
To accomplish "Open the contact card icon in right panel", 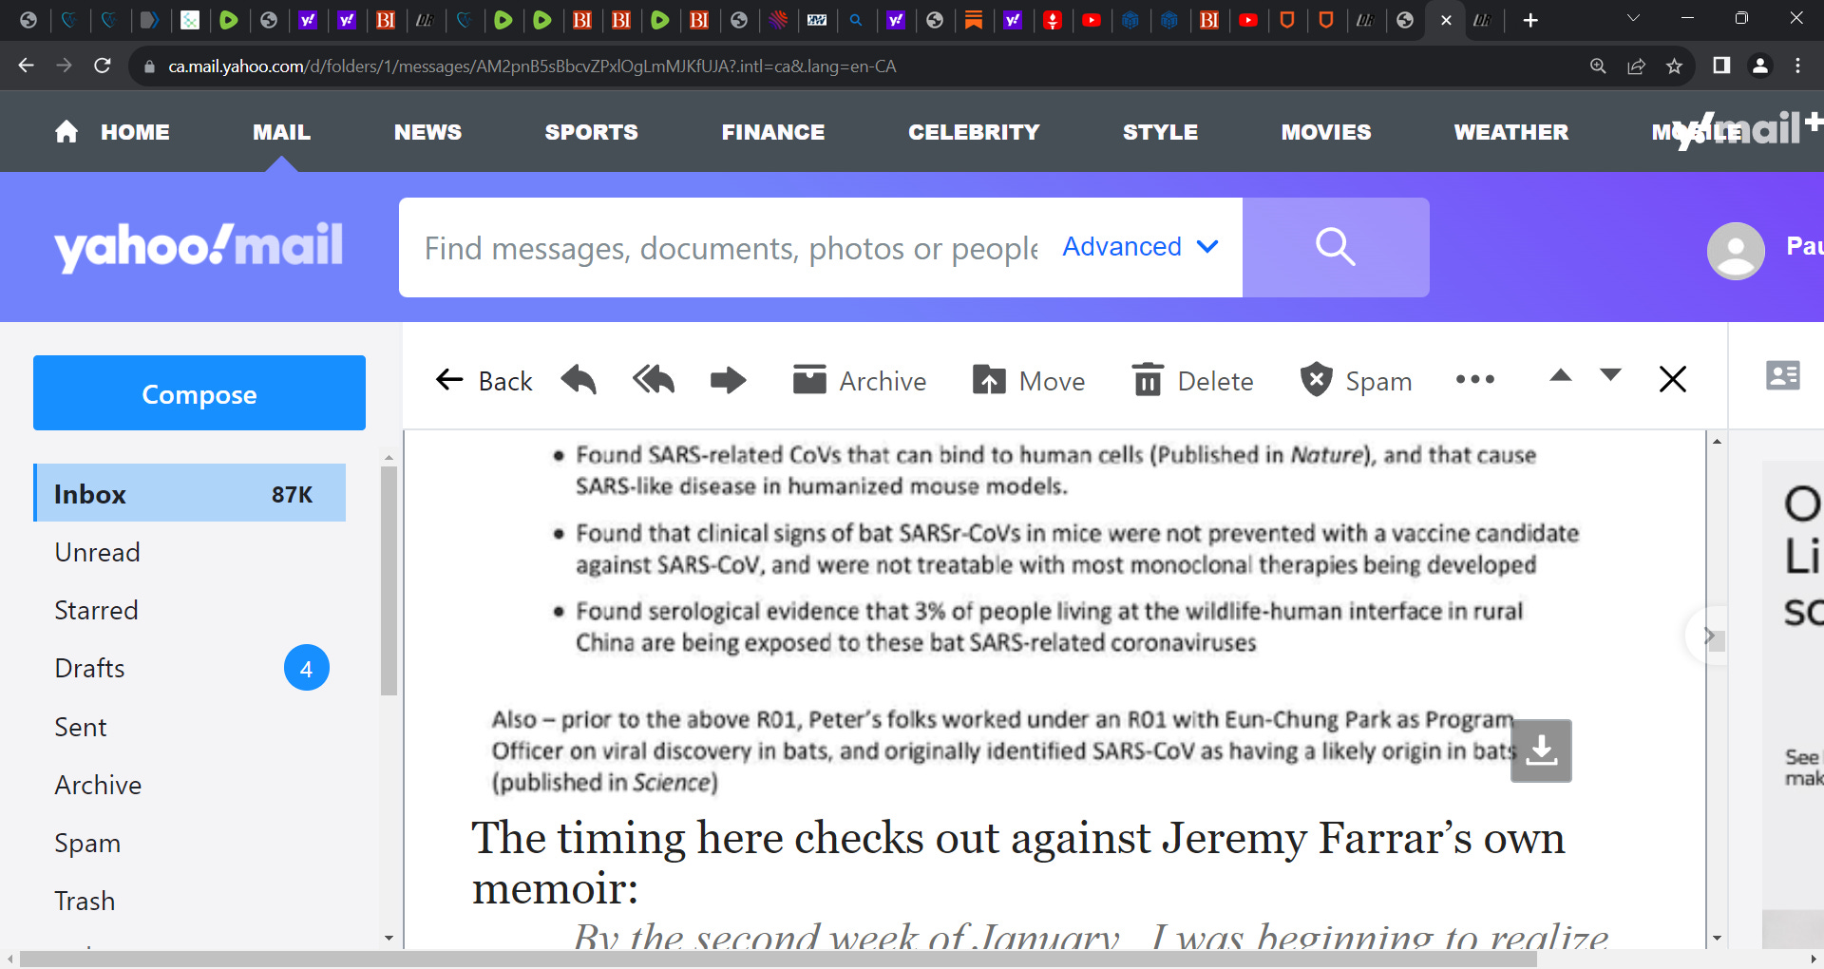I will pyautogui.click(x=1783, y=375).
